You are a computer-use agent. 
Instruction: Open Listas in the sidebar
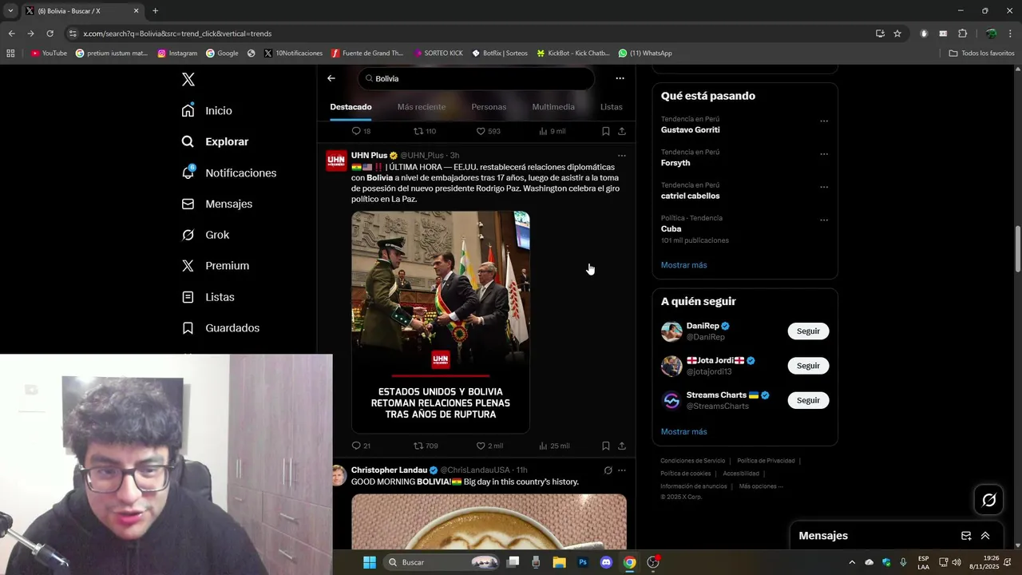(x=208, y=297)
